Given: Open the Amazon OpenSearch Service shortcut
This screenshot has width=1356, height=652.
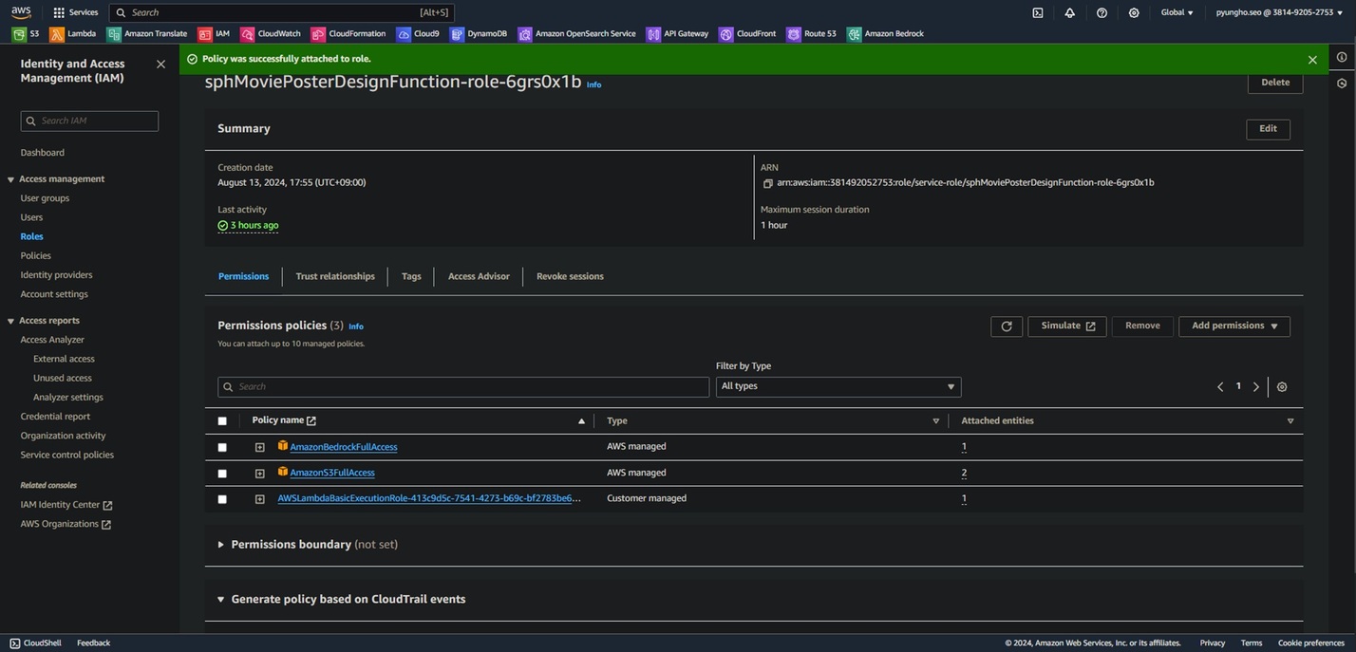Looking at the screenshot, I should pyautogui.click(x=577, y=34).
